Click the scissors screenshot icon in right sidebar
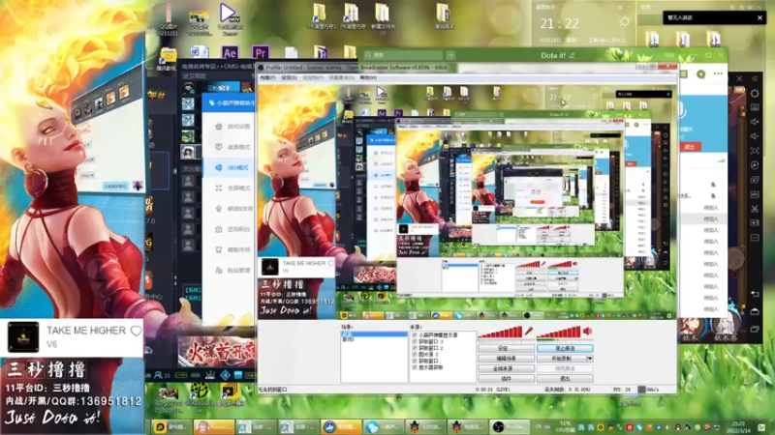This screenshot has width=775, height=435. (x=755, y=209)
